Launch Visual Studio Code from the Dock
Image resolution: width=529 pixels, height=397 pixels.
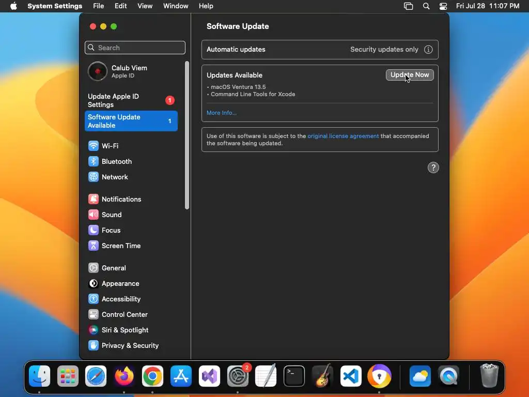point(351,376)
